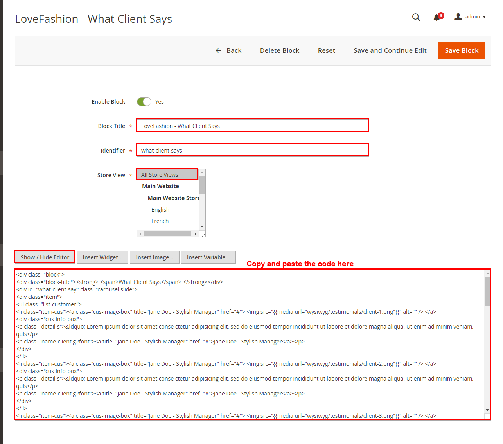Viewport: 503px width, 444px height.
Task: Click Store View horizontal scroll left arrow
Action: 140,234
